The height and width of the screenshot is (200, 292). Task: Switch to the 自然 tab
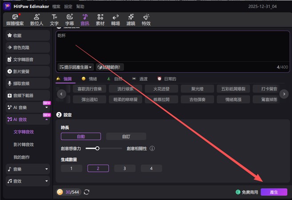coord(115,79)
